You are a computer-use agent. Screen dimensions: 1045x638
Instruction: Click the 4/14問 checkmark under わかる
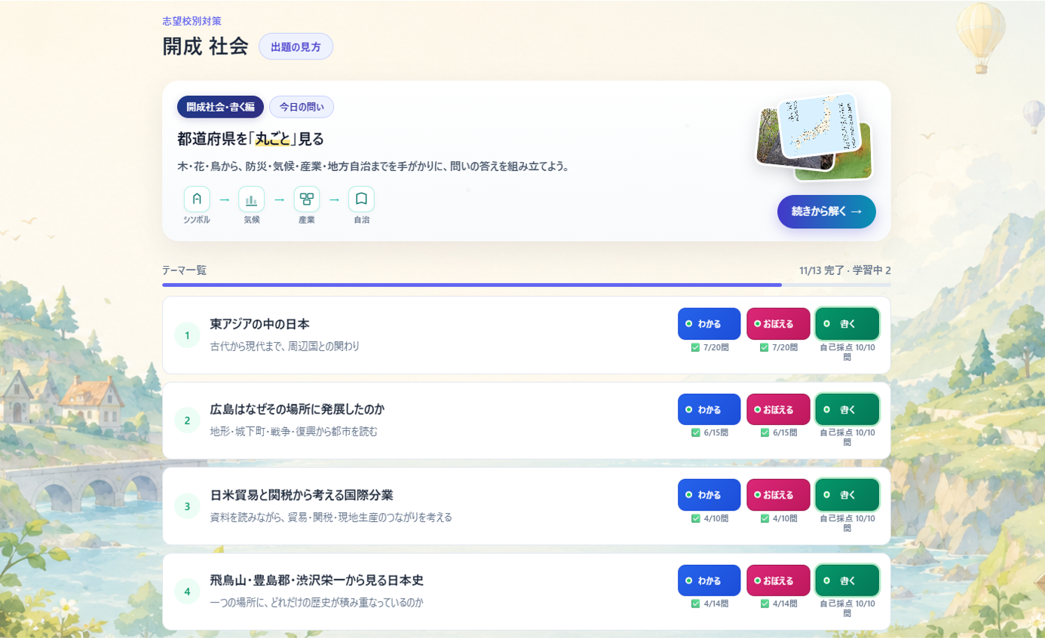[x=695, y=604]
